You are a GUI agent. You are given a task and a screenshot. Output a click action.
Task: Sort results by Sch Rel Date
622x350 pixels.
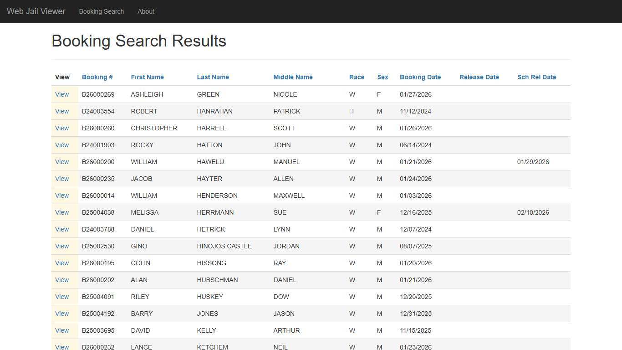[537, 77]
